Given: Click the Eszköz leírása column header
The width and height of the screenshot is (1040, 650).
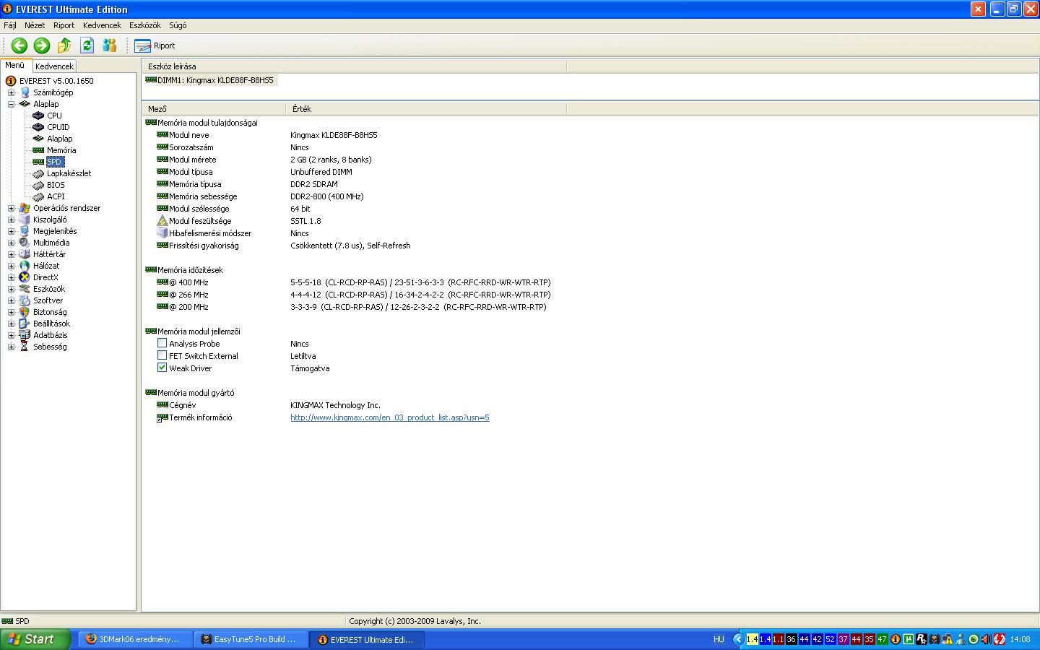Looking at the screenshot, I should click(354, 66).
